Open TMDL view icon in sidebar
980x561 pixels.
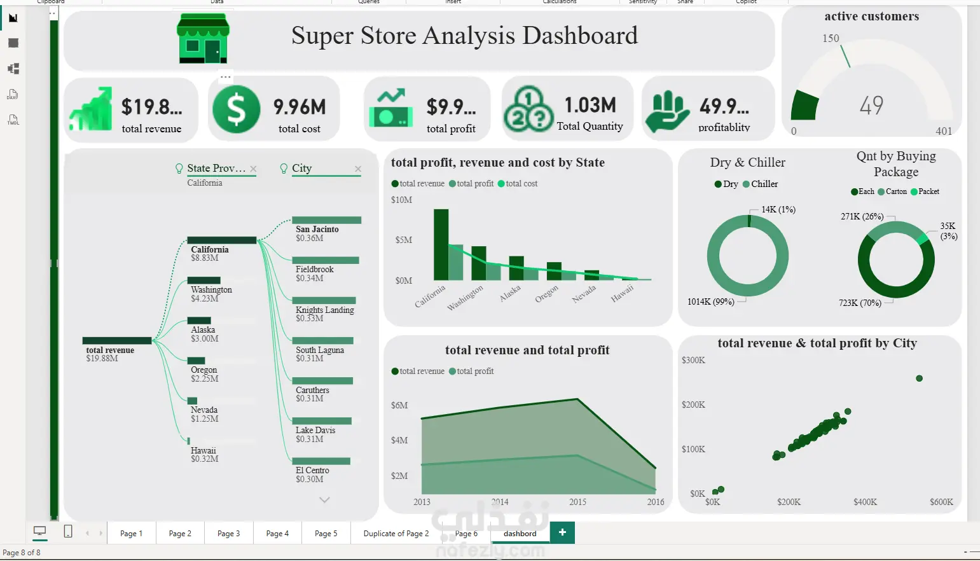point(13,120)
